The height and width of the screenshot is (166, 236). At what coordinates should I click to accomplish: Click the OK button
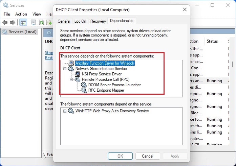pos(120,156)
